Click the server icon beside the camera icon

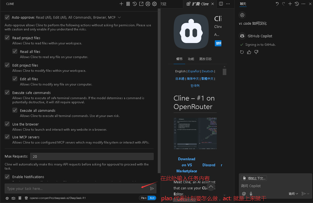click(20, 198)
